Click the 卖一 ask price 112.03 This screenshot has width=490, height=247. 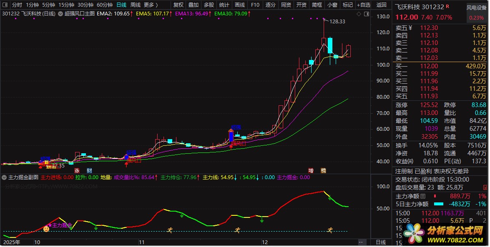tap(429, 58)
